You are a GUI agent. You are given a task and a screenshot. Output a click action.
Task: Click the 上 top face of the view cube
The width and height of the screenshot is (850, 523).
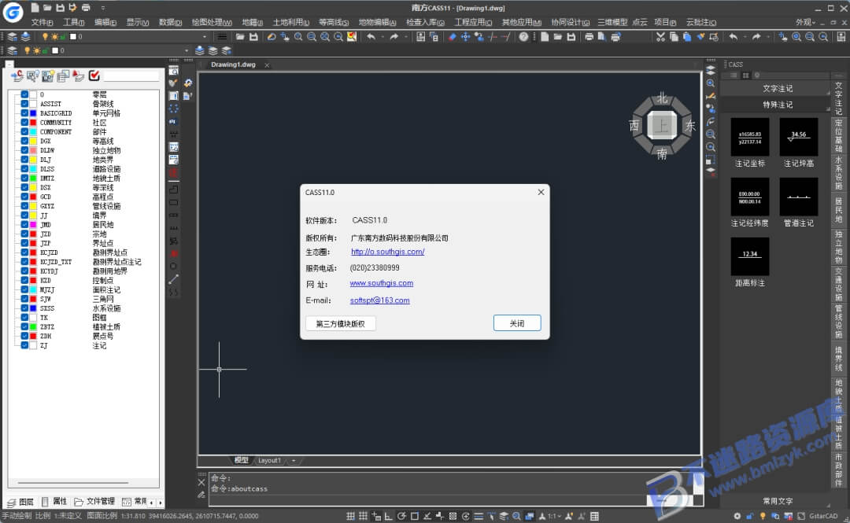[x=662, y=125]
